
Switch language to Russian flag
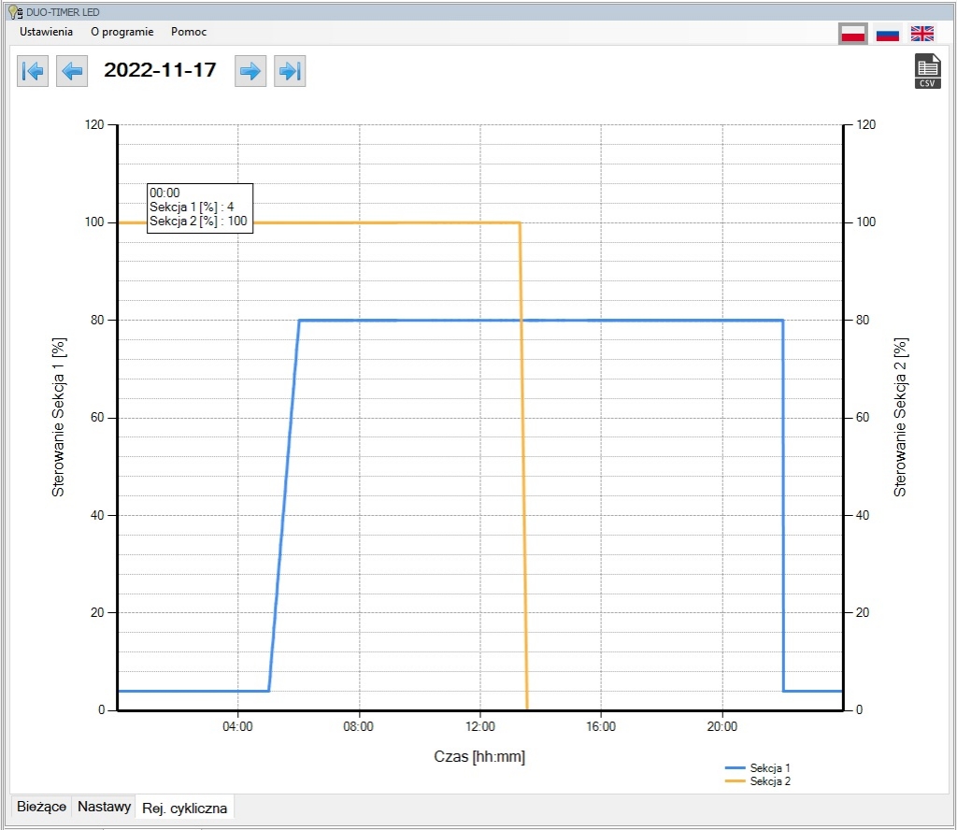click(887, 34)
